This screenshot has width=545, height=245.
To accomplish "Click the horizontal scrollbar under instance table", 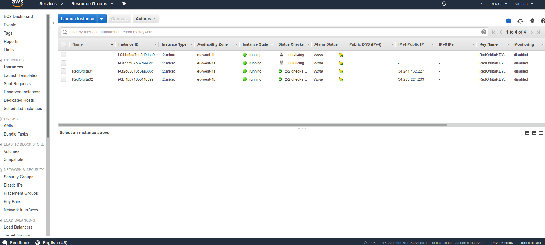I will tap(253, 125).
